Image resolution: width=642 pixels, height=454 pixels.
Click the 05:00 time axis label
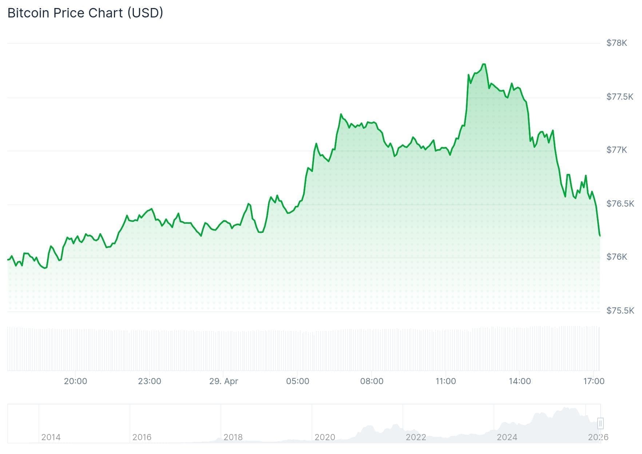pos(298,381)
